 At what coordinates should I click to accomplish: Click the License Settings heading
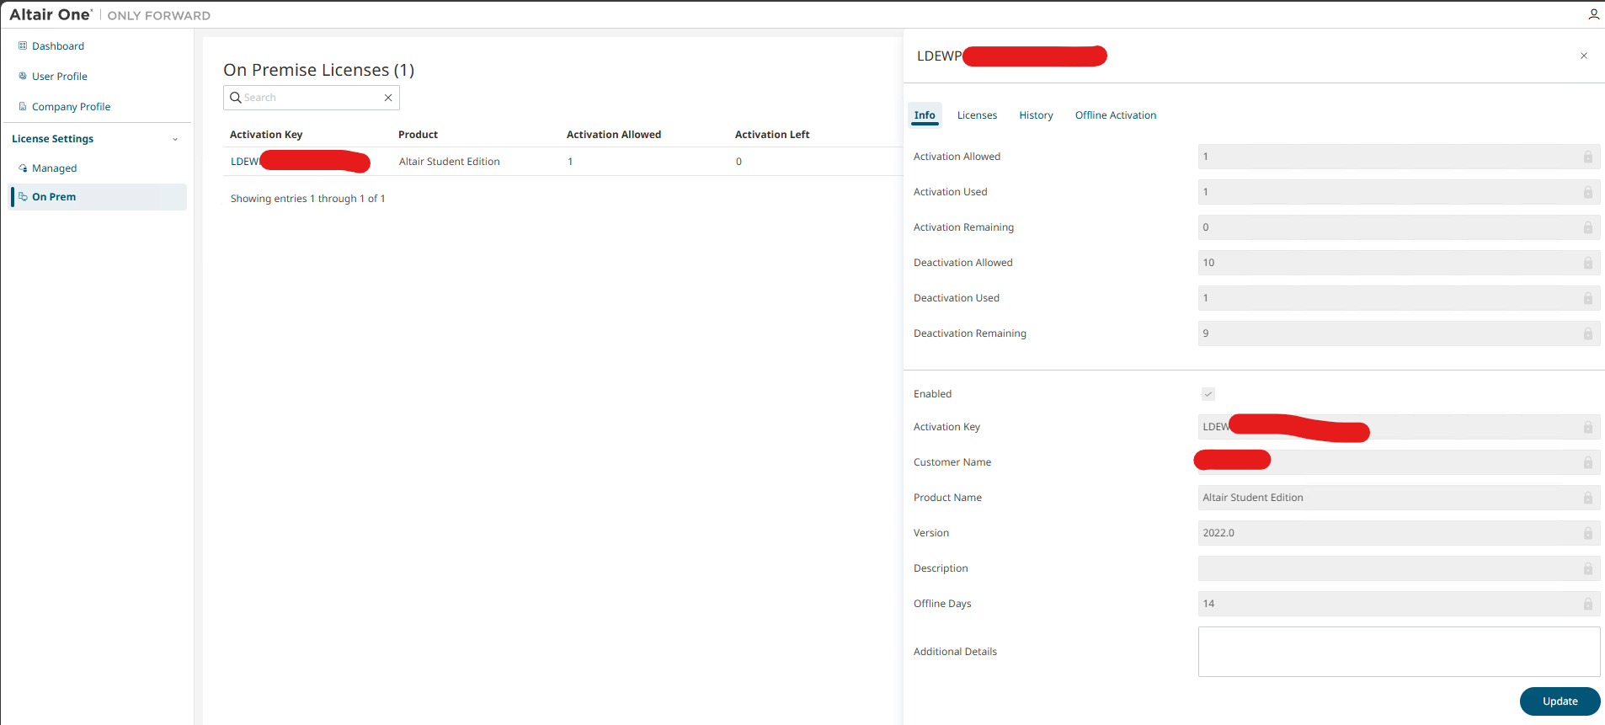pyautogui.click(x=52, y=139)
